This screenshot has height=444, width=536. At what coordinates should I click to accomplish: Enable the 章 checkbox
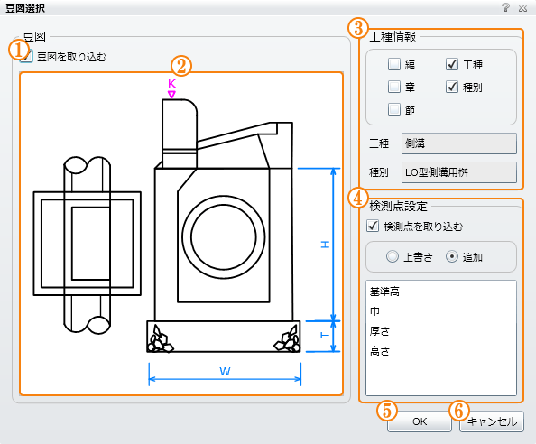394,87
